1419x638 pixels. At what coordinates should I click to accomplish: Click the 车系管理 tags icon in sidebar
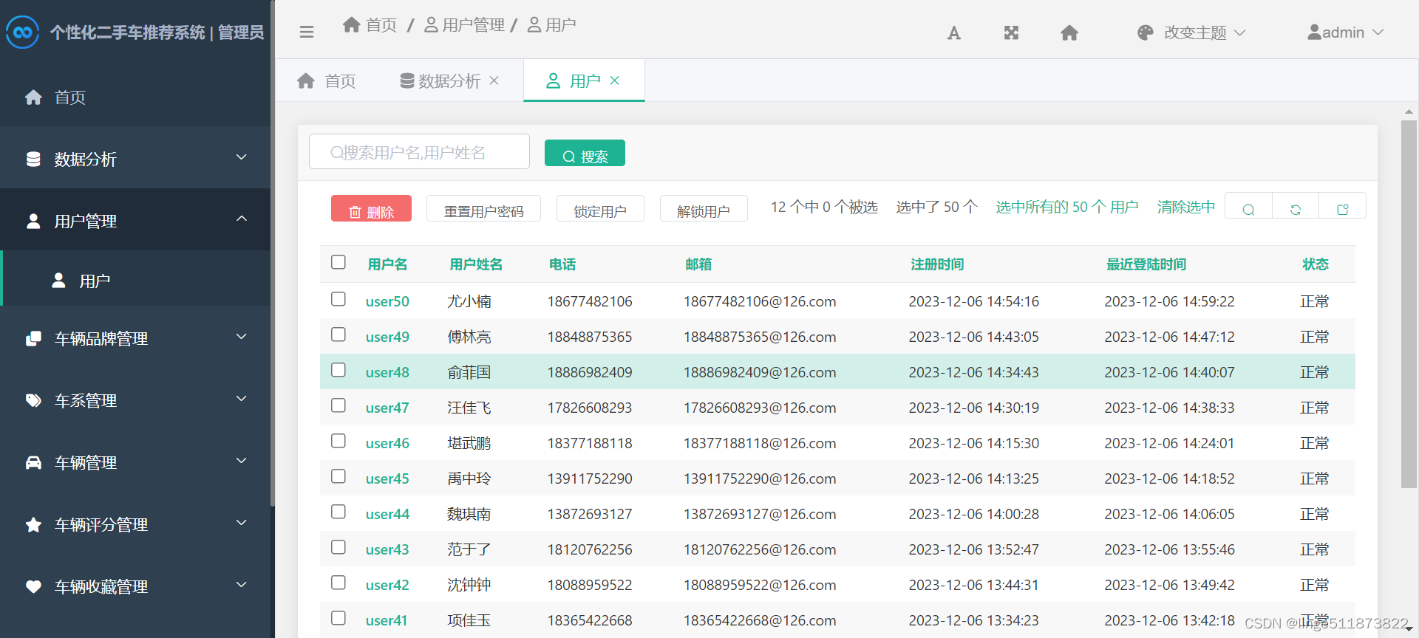[33, 400]
